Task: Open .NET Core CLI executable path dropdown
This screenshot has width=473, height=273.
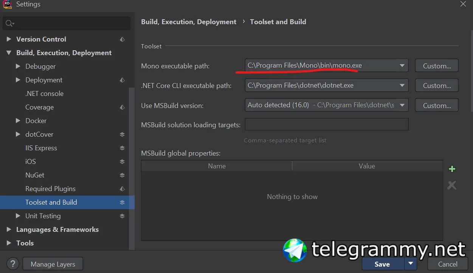Action: [402, 85]
